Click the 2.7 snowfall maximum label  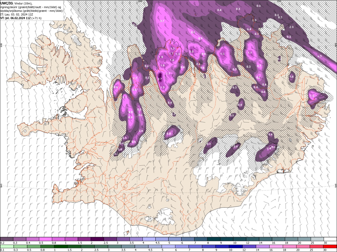(160, 79)
